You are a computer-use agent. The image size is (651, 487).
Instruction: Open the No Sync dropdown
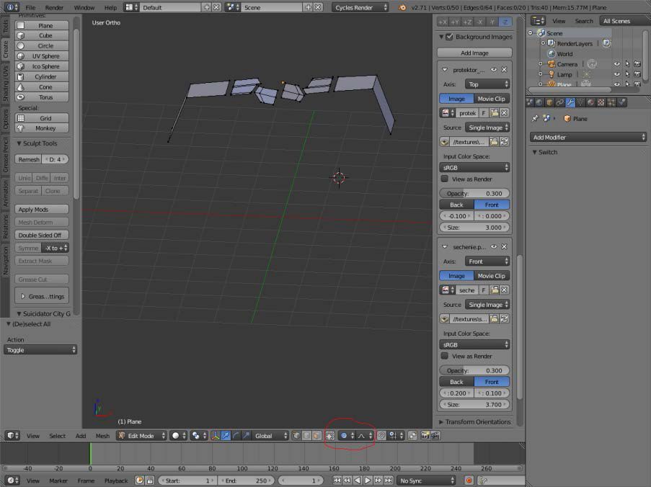pyautogui.click(x=426, y=481)
